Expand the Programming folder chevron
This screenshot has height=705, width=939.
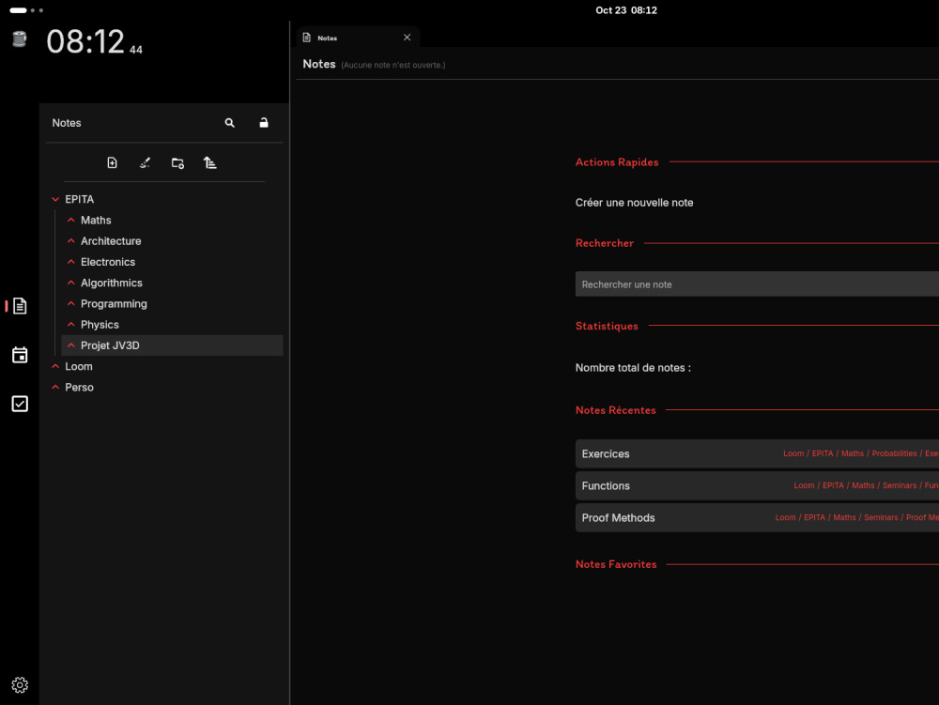click(x=70, y=303)
